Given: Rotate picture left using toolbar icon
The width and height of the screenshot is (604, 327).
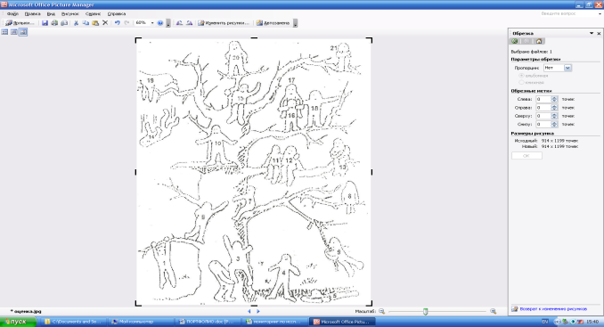Looking at the screenshot, I should (x=179, y=23).
